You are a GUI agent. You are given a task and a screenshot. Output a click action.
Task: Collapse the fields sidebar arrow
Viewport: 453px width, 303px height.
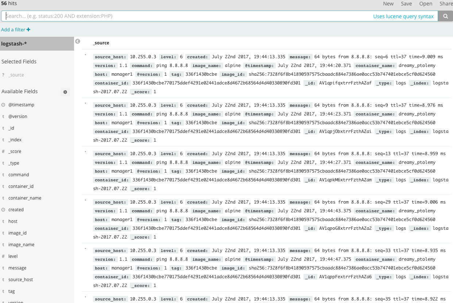(x=77, y=42)
